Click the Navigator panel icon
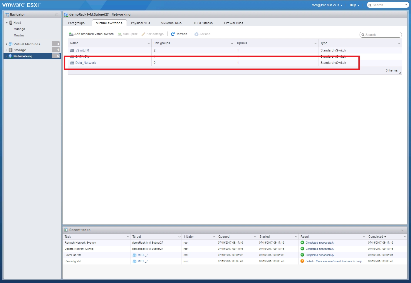411x283 pixels. pyautogui.click(x=7, y=14)
